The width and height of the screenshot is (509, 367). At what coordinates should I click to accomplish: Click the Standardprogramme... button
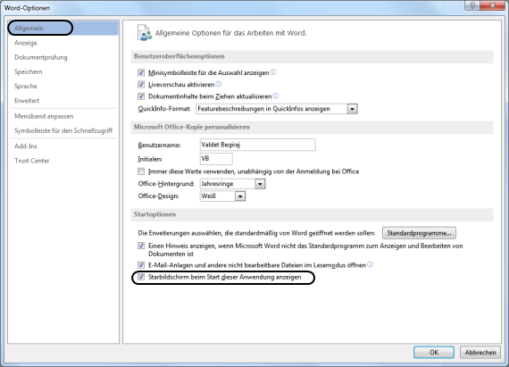tap(419, 233)
